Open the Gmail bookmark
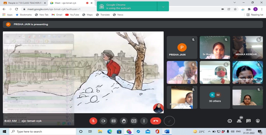 click(57, 15)
